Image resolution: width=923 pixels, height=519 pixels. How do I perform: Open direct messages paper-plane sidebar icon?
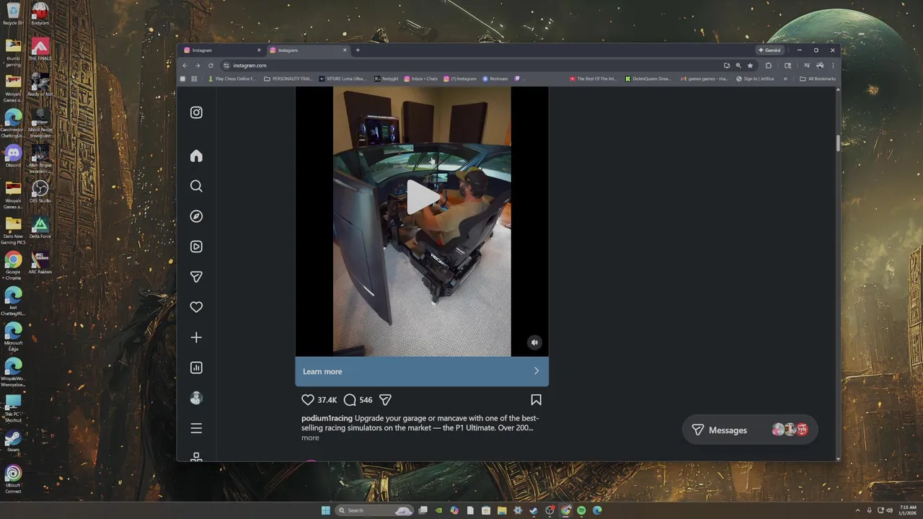pos(196,277)
